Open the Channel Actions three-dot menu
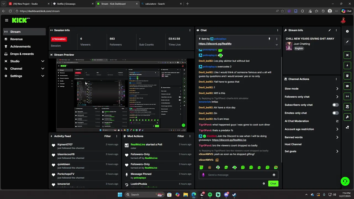Image resolution: width=354 pixels, height=199 pixels. pyautogui.click(x=336, y=79)
